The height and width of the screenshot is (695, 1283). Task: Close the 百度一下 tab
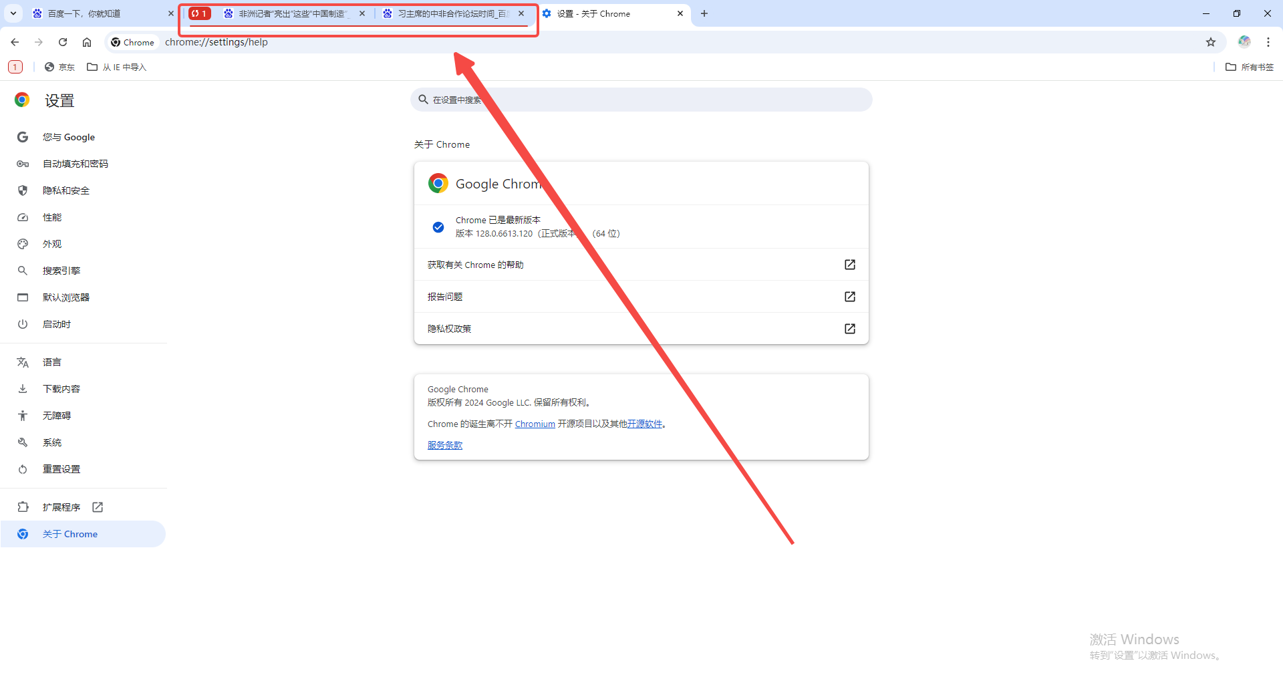(x=170, y=13)
